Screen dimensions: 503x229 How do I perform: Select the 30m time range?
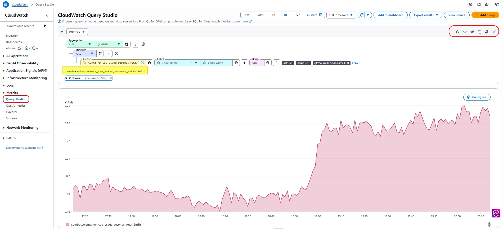[261, 15]
